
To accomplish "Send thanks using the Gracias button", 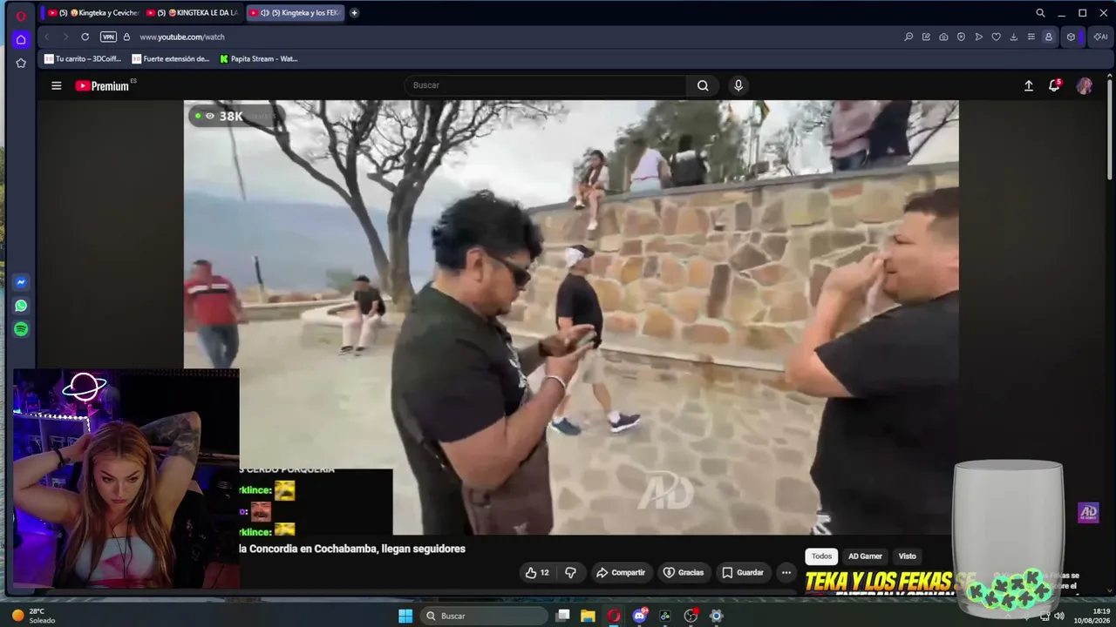I will (x=684, y=572).
